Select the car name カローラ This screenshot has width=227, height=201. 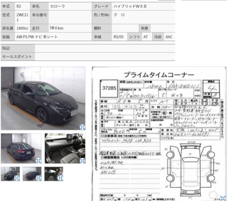coord(57,6)
